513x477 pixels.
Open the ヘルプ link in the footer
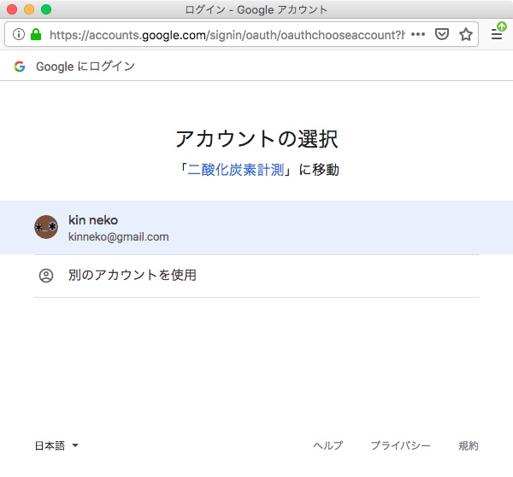pos(327,445)
